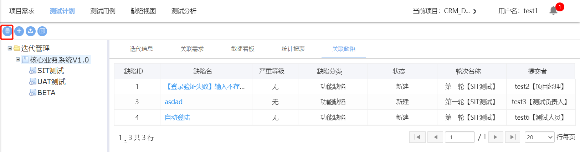
Task: Go to the first page
Action: (417, 137)
